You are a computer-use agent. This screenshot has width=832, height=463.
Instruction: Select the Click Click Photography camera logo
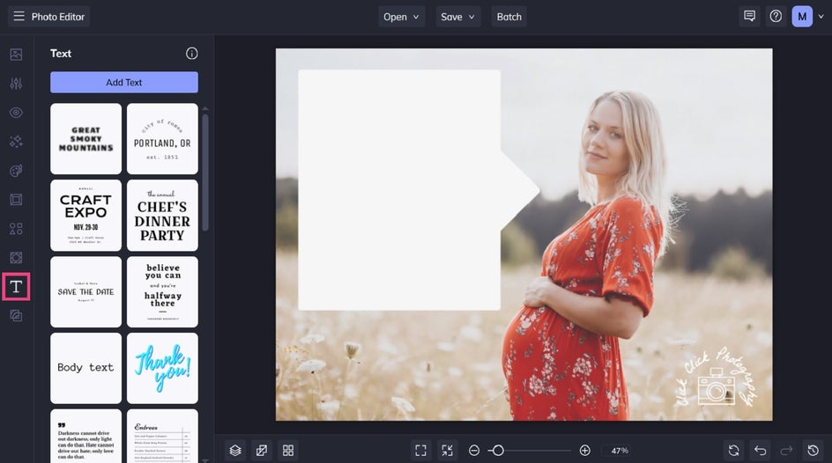tap(717, 378)
